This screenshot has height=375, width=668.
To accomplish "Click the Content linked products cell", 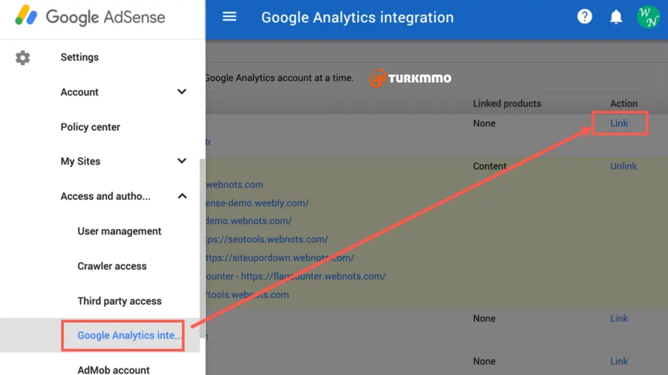I will (490, 166).
